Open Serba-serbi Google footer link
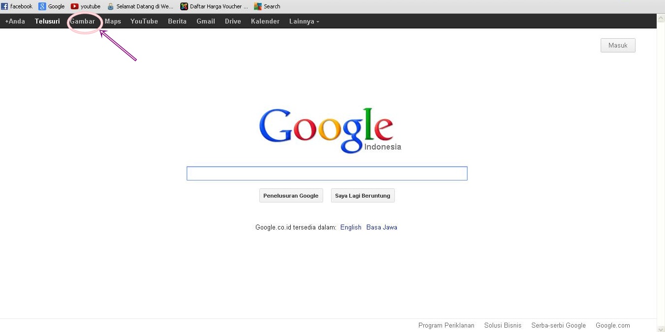 click(558, 325)
